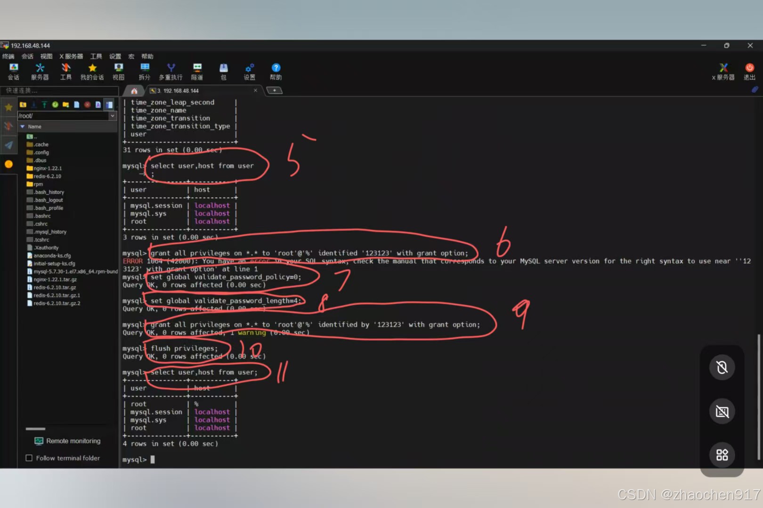Open the Tunneling tool (隧道)
Screen dimensions: 763x508
pos(197,71)
